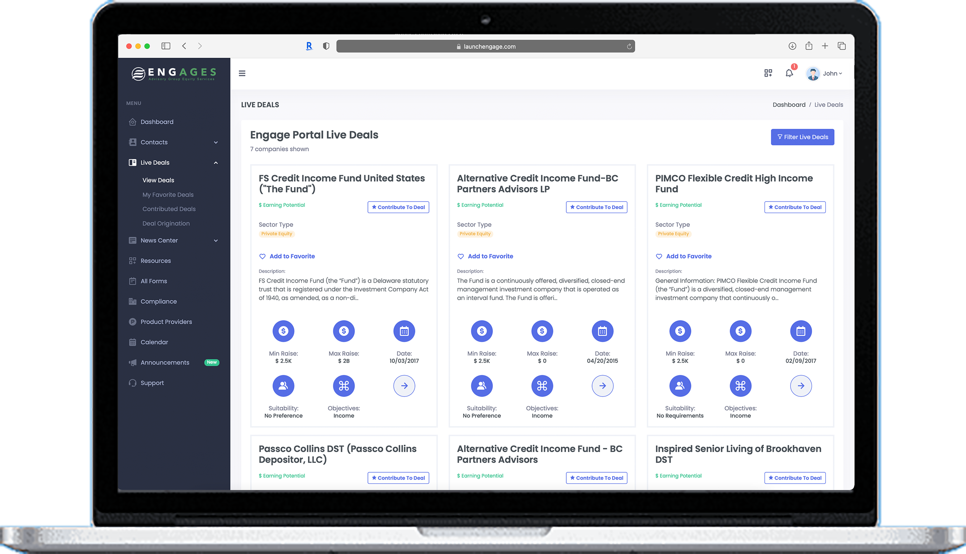Image resolution: width=966 pixels, height=554 pixels.
Task: Favorite the PIMCO Flexible Credit fund
Action: (684, 256)
